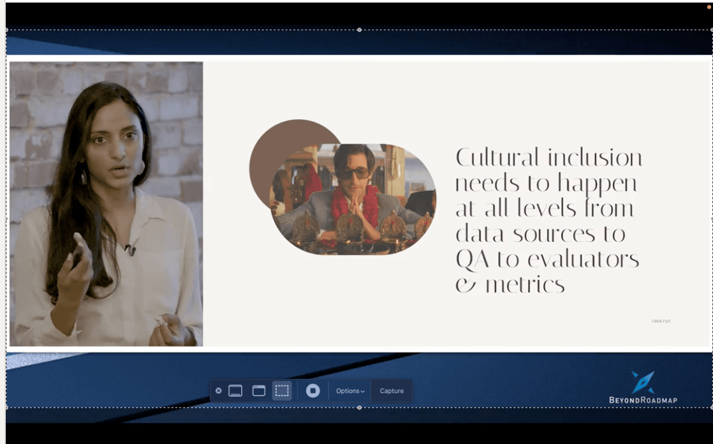Select the Capture Entire Screen icon

point(234,391)
